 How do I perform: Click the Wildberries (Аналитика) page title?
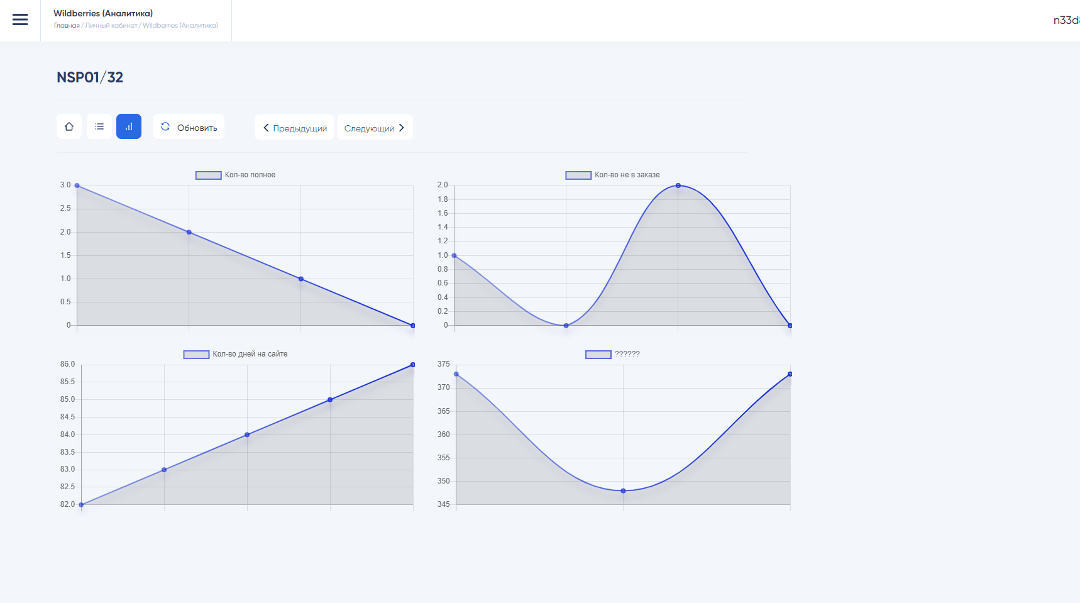[103, 13]
